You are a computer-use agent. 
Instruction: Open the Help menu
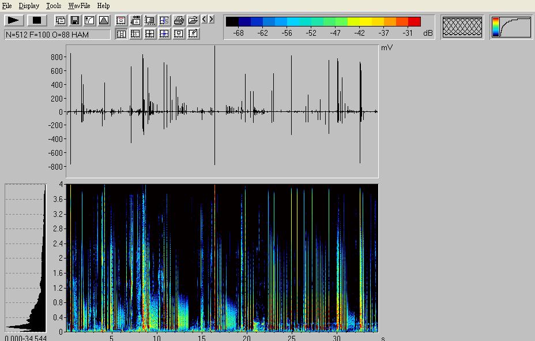tap(103, 5)
